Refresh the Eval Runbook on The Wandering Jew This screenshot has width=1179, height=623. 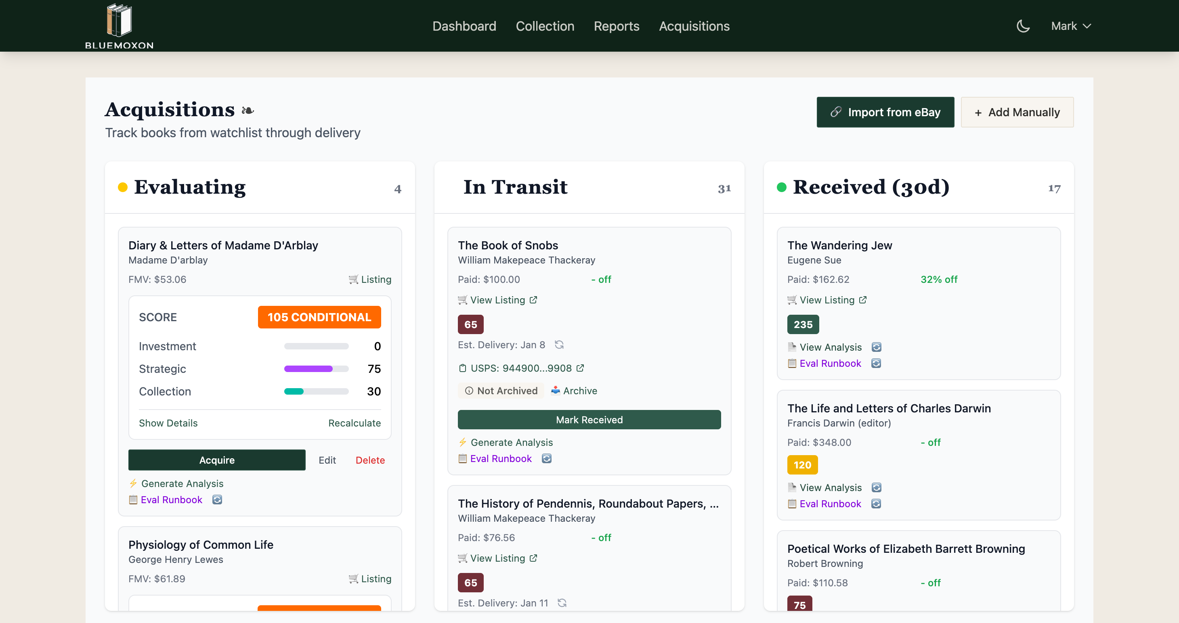pos(877,363)
